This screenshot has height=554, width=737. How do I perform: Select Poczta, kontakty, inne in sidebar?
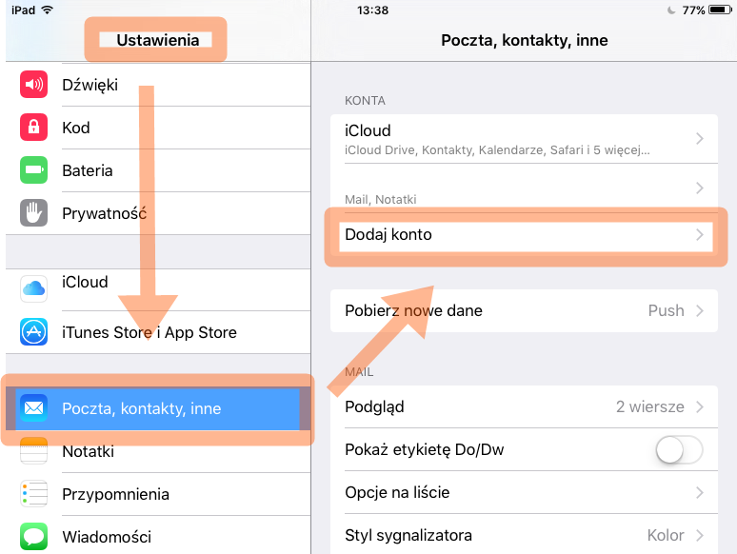pos(141,408)
